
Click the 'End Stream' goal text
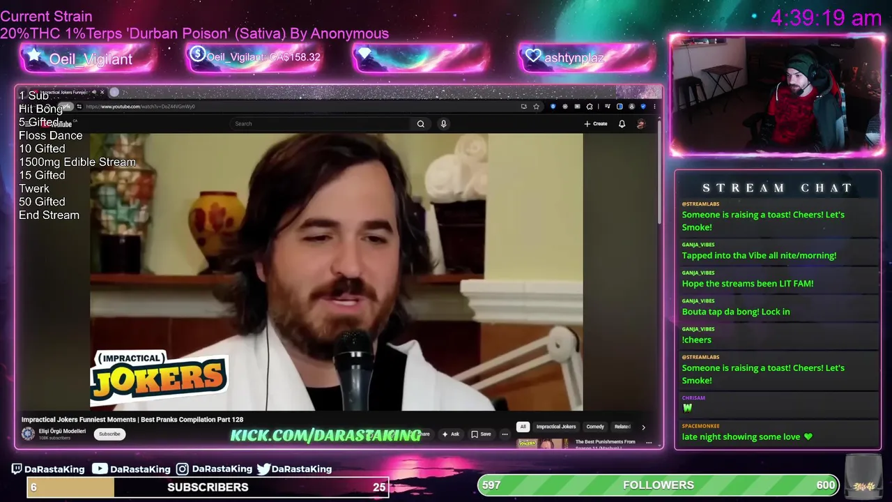pos(49,215)
